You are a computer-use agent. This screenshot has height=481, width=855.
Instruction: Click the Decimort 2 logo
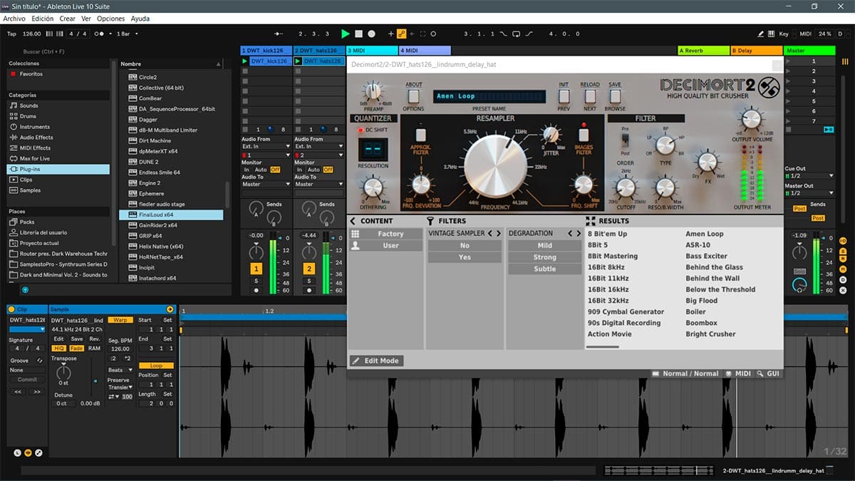[x=720, y=88]
